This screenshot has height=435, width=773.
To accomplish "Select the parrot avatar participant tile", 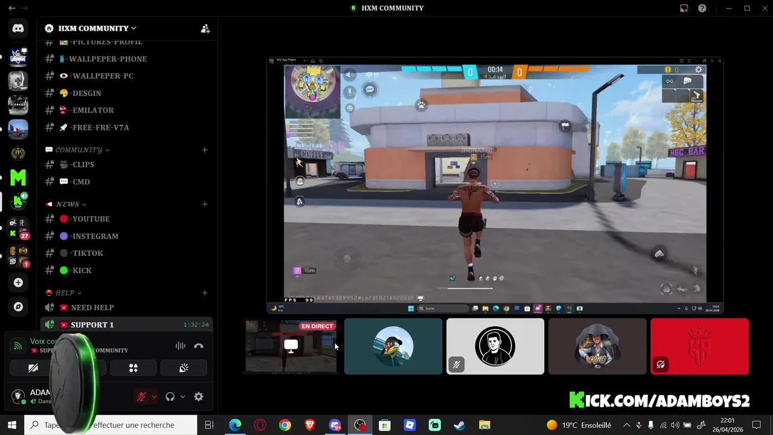I will pyautogui.click(x=393, y=346).
